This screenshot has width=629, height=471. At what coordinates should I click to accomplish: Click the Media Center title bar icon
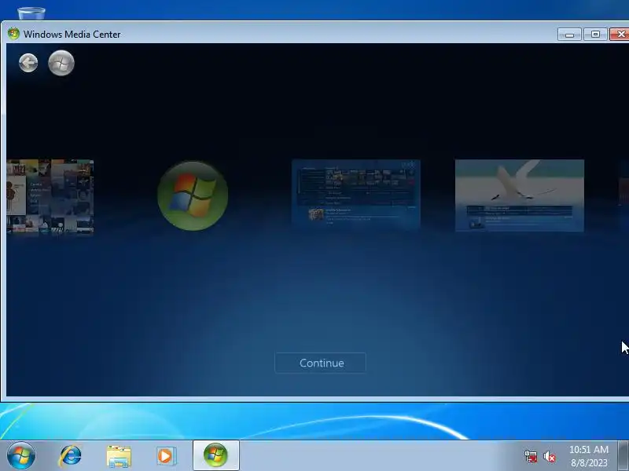pyautogui.click(x=13, y=34)
